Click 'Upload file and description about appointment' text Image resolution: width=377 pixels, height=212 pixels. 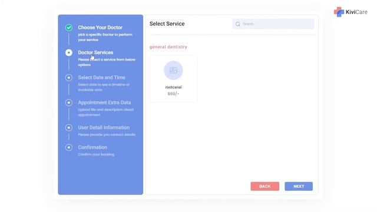tap(106, 112)
